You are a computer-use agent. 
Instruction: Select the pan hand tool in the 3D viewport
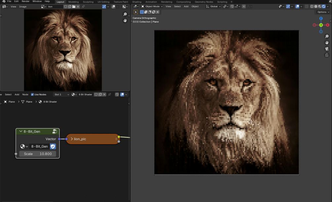(x=327, y=43)
